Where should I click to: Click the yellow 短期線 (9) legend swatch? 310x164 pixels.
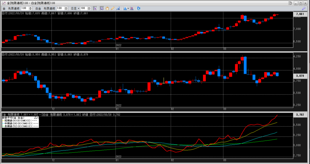(x=4, y=120)
